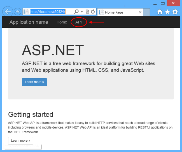Open Favorites star icon
Screen dimensions: 182x152
(x=167, y=12)
